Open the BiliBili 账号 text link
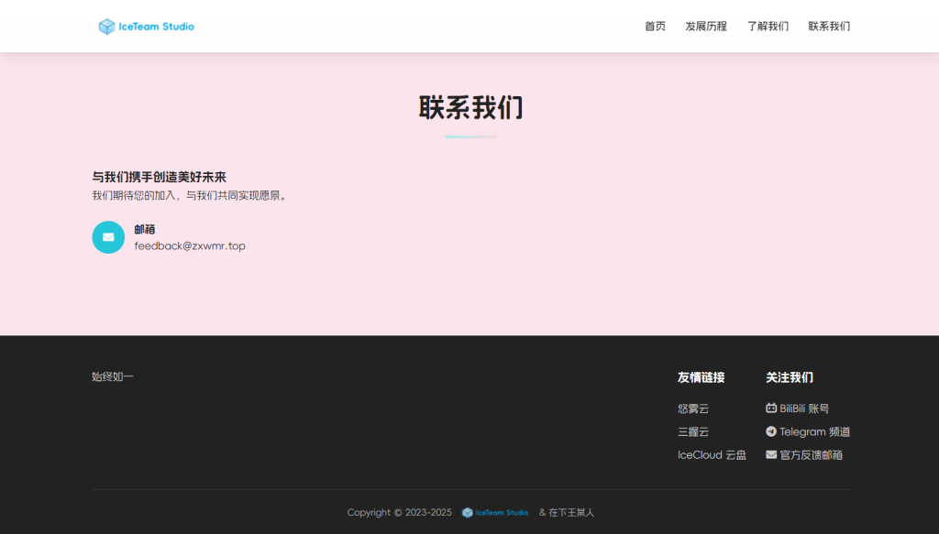This screenshot has height=534, width=939. pyautogui.click(x=804, y=409)
